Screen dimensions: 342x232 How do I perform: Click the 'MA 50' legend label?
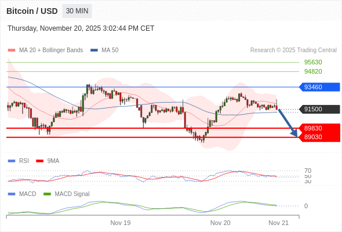[x=110, y=50]
